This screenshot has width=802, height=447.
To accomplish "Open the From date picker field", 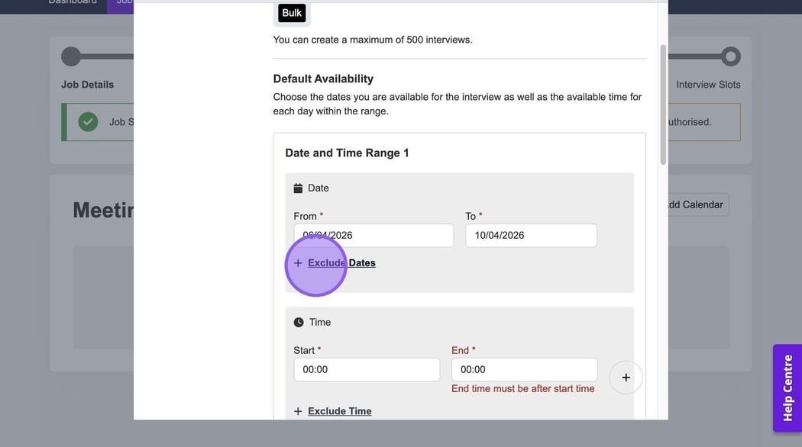I will point(374,236).
